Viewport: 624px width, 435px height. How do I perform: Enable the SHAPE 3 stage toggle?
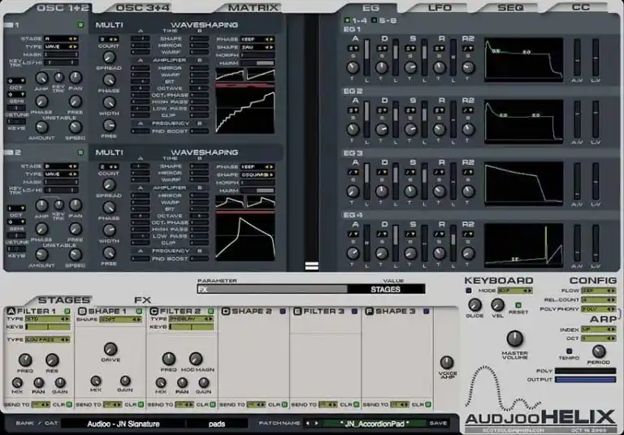pos(426,311)
